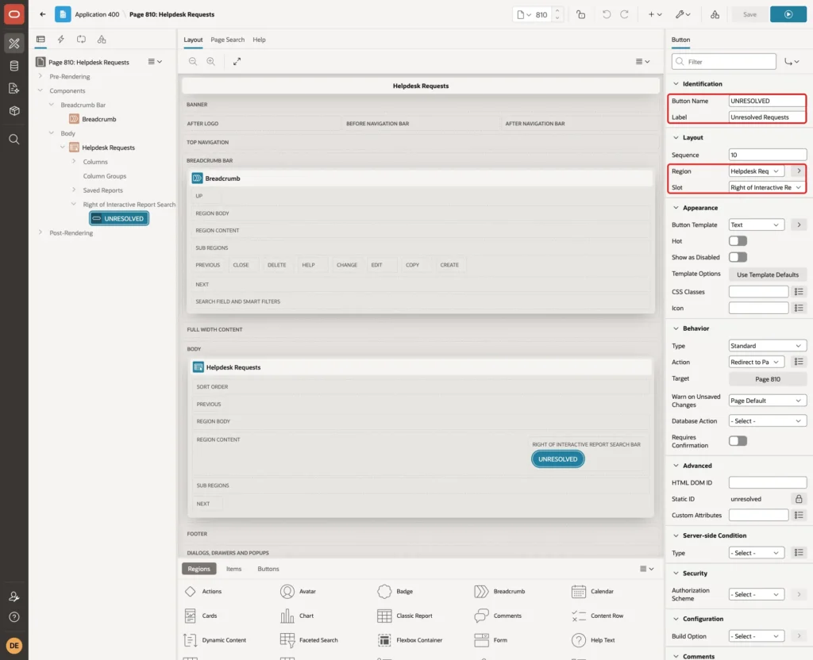The width and height of the screenshot is (813, 660).
Task: Click the page lock icon in toolbar
Action: pos(580,14)
